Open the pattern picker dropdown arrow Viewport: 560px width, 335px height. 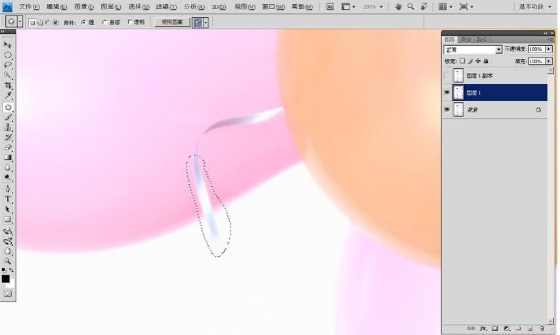pyautogui.click(x=205, y=22)
